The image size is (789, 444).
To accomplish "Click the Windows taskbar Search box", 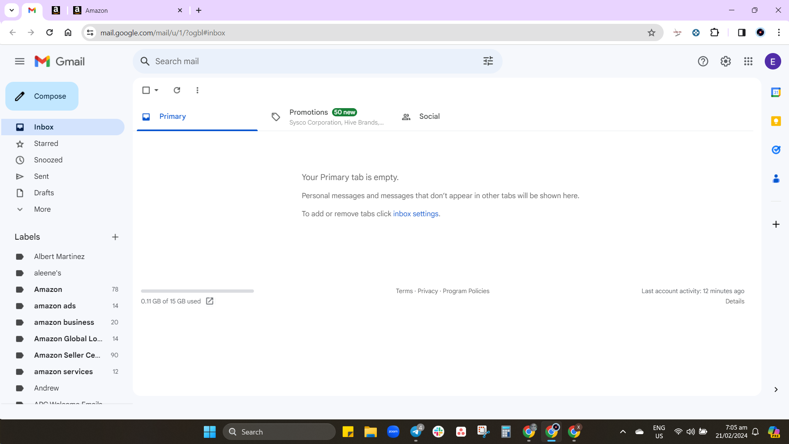I will [279, 432].
